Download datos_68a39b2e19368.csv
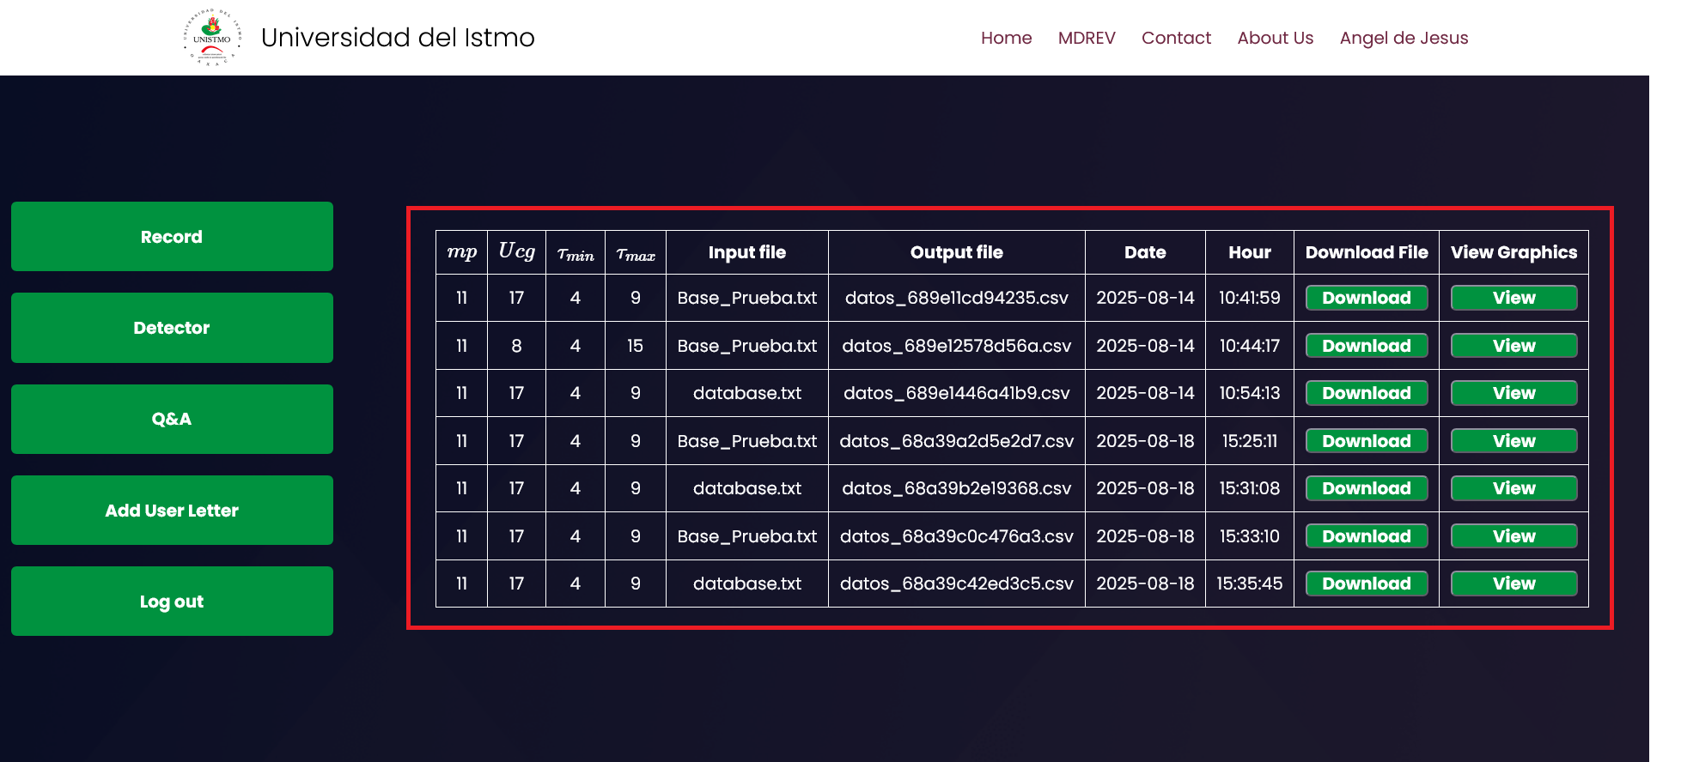The image size is (1681, 762). (x=1366, y=488)
